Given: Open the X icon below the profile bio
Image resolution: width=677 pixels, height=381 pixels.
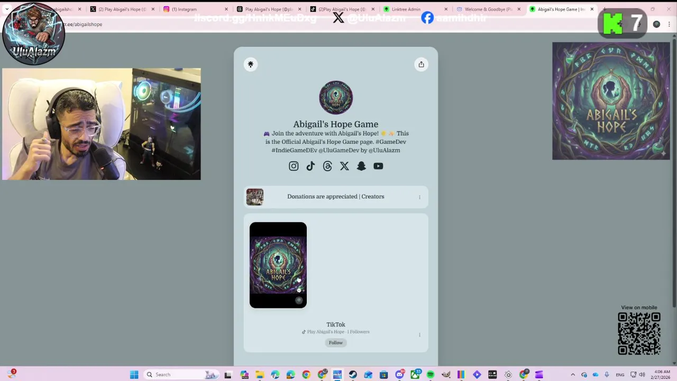Looking at the screenshot, I should coord(344,166).
